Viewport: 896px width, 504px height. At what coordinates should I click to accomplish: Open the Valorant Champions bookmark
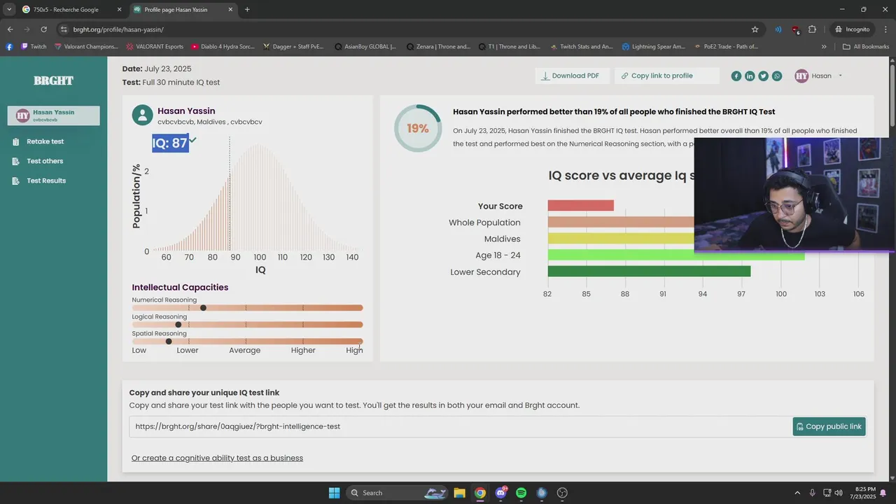pyautogui.click(x=86, y=47)
